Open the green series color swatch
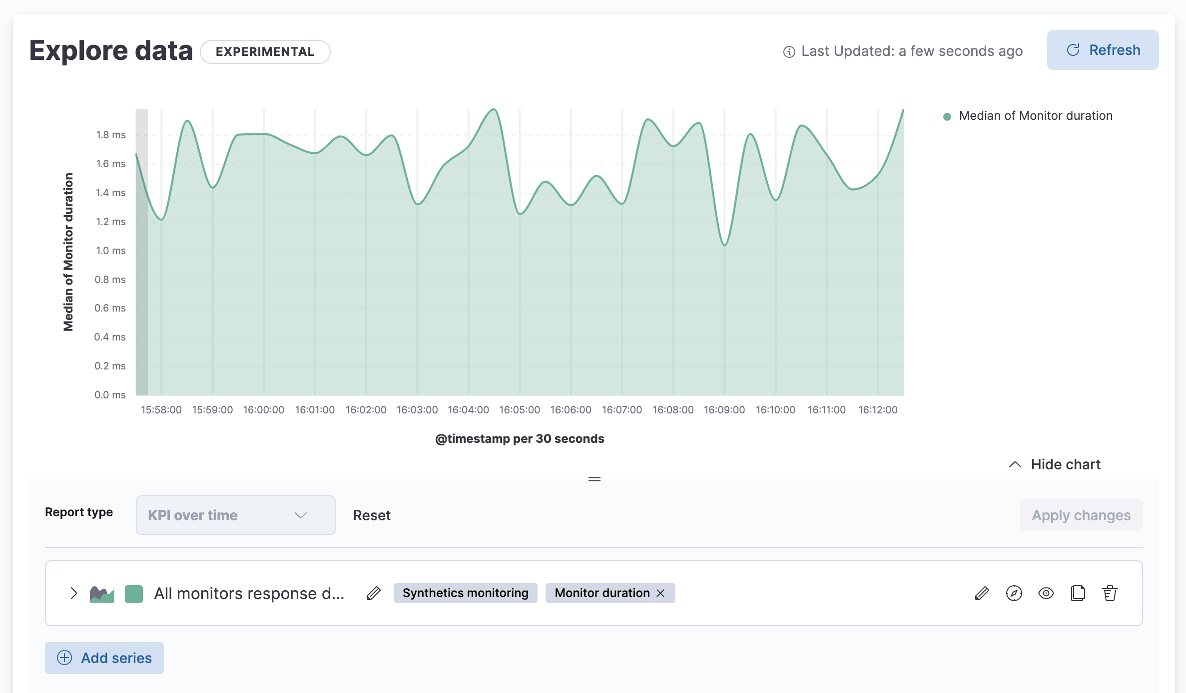 point(134,594)
